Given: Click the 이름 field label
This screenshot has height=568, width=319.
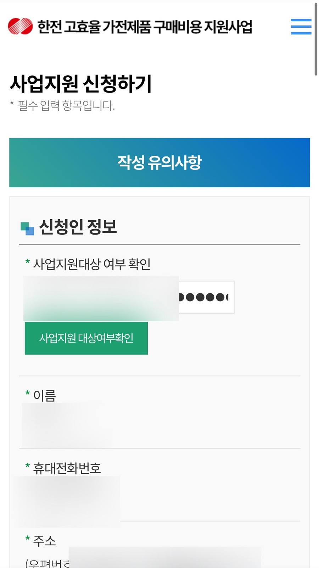Looking at the screenshot, I should tap(44, 396).
